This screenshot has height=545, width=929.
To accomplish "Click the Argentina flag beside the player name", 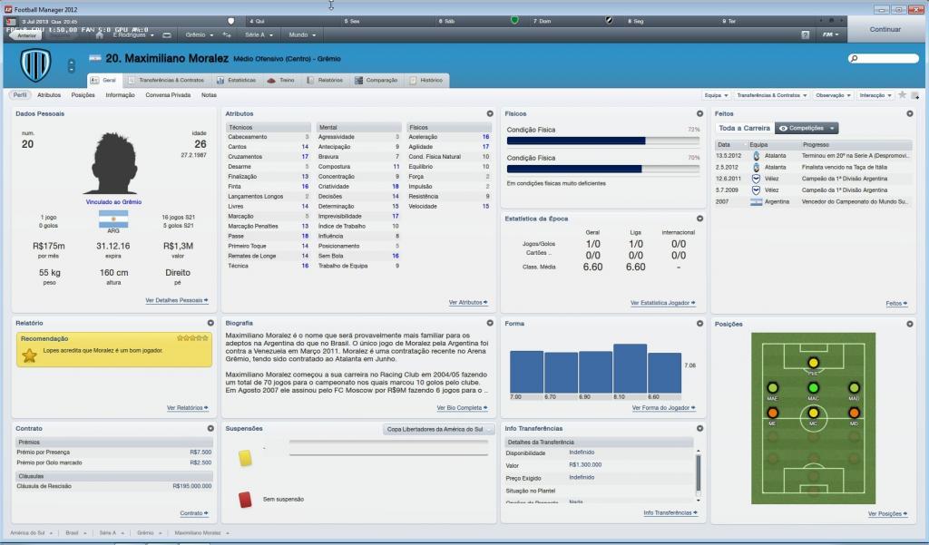I will tap(94, 58).
